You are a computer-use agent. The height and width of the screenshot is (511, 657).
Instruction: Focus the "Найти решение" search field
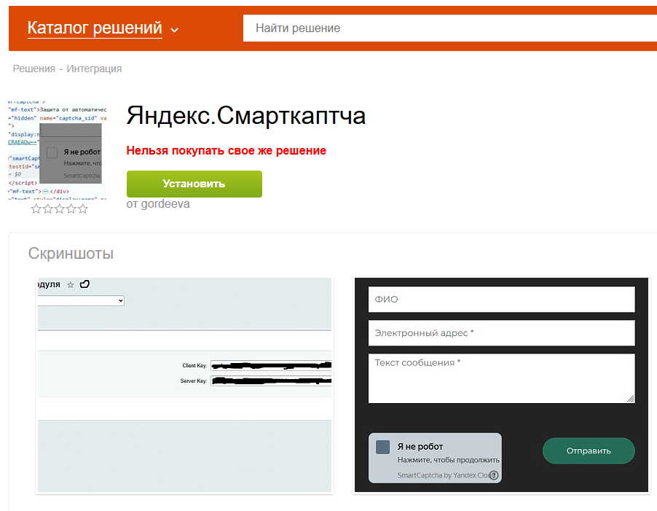click(x=448, y=28)
